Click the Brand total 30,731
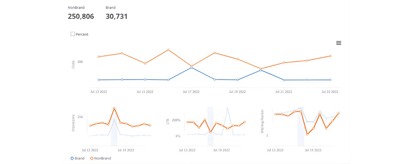Image resolution: width=412 pixels, height=164 pixels. tap(116, 16)
